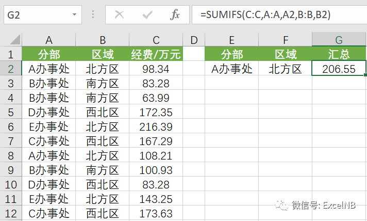Select column E header

pyautogui.click(x=232, y=40)
